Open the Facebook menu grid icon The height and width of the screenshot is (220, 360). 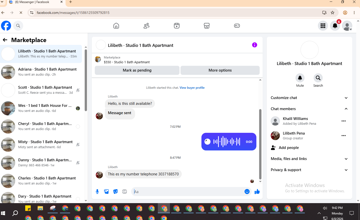point(323,26)
